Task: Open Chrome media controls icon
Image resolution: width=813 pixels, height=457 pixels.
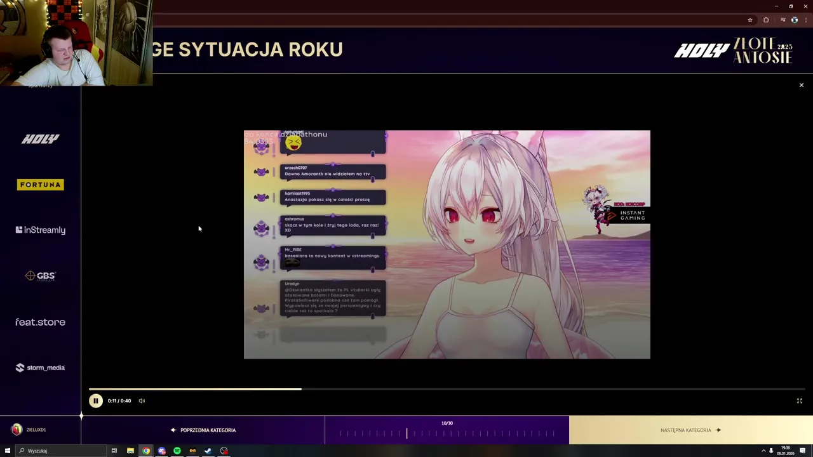Action: pos(783,20)
